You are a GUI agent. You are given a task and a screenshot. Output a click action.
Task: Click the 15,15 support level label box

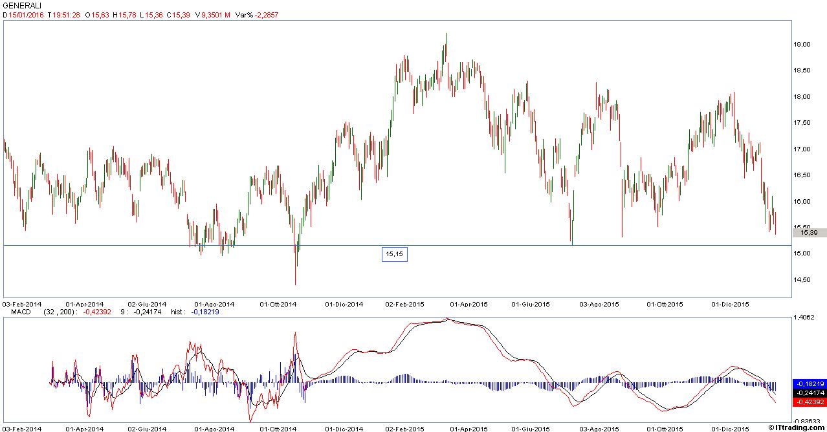[x=394, y=255]
